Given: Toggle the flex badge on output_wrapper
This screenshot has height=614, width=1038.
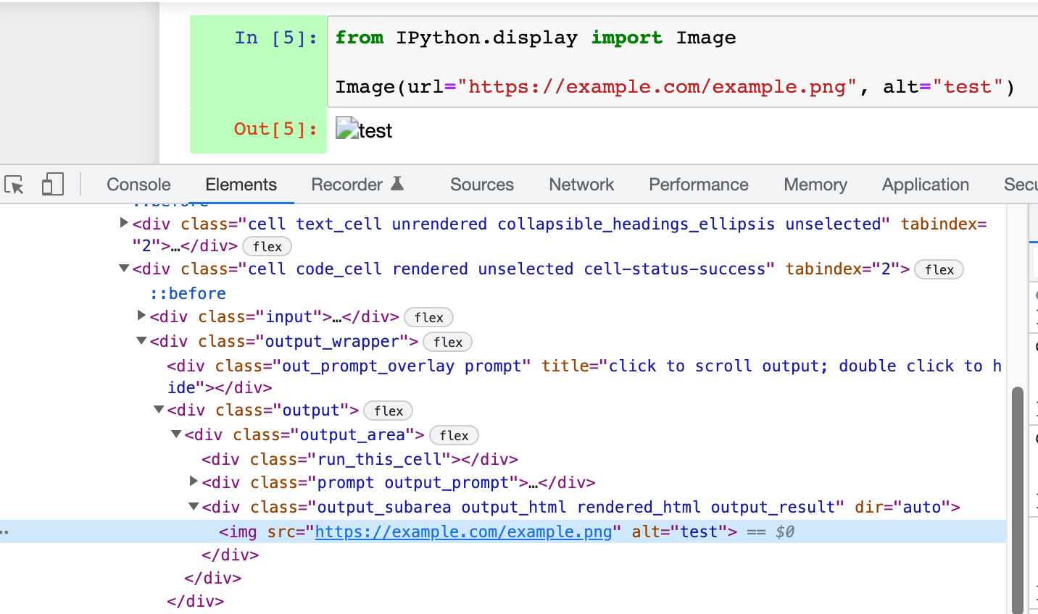Looking at the screenshot, I should point(447,341).
